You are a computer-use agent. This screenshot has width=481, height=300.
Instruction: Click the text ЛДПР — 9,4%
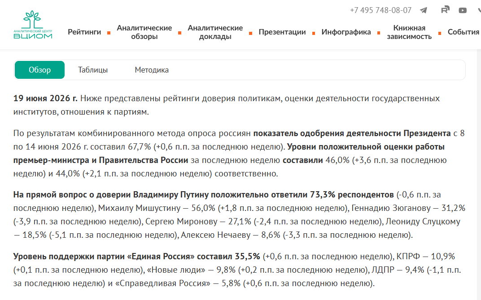pyautogui.click(x=398, y=270)
